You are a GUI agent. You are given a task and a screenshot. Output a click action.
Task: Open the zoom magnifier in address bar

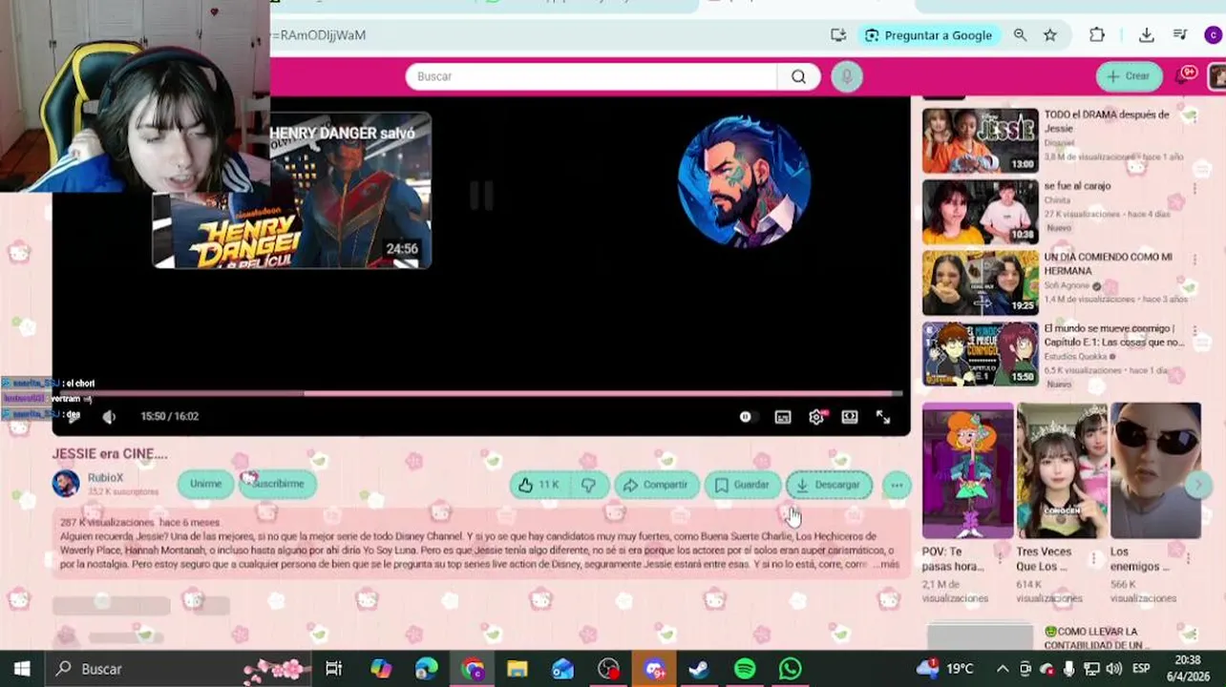1020,35
